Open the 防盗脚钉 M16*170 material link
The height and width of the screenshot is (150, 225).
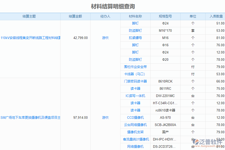click(135, 30)
